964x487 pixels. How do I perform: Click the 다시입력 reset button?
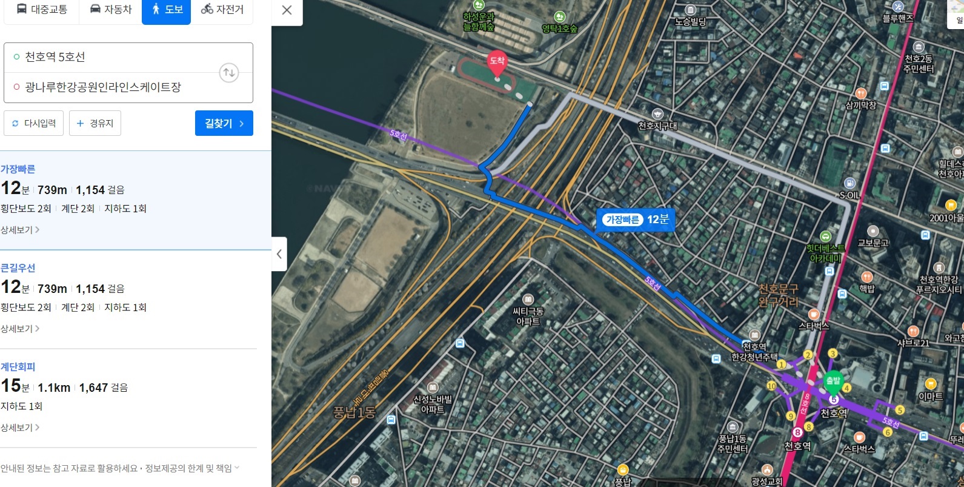pyautogui.click(x=34, y=123)
